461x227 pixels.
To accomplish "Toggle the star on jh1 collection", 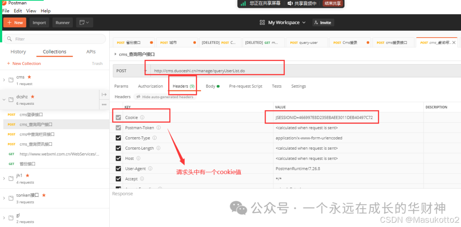I will pos(28,175).
